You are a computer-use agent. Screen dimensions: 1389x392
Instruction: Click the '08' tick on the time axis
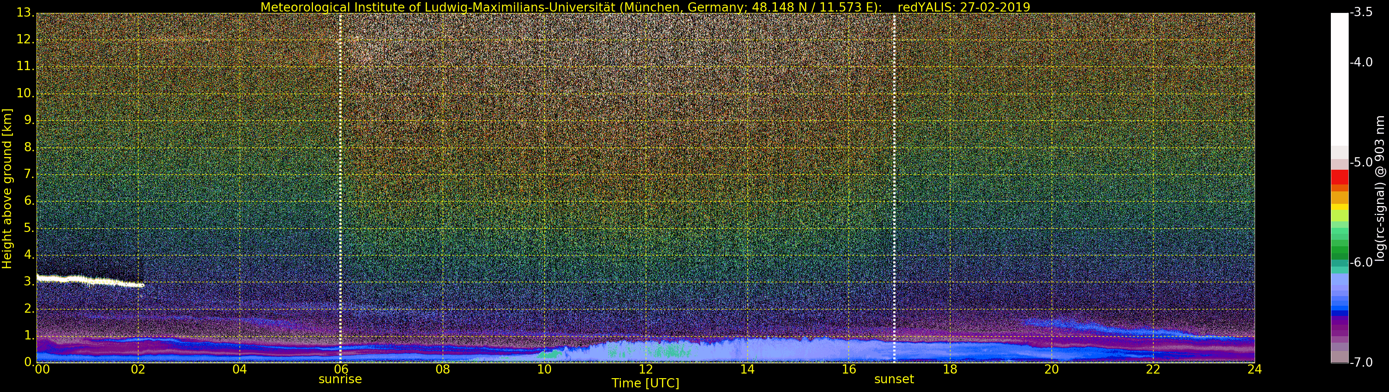pos(443,369)
